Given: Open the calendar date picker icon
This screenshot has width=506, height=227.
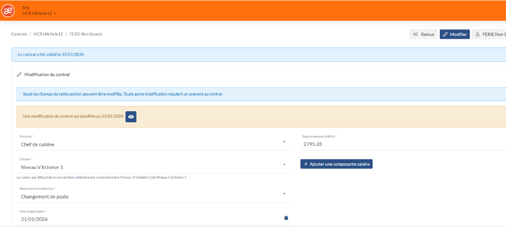Looking at the screenshot, I should [x=286, y=218].
